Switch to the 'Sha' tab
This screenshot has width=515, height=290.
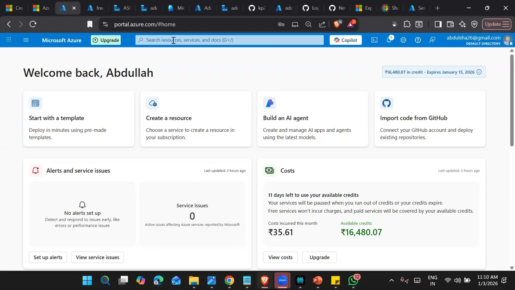click(390, 8)
